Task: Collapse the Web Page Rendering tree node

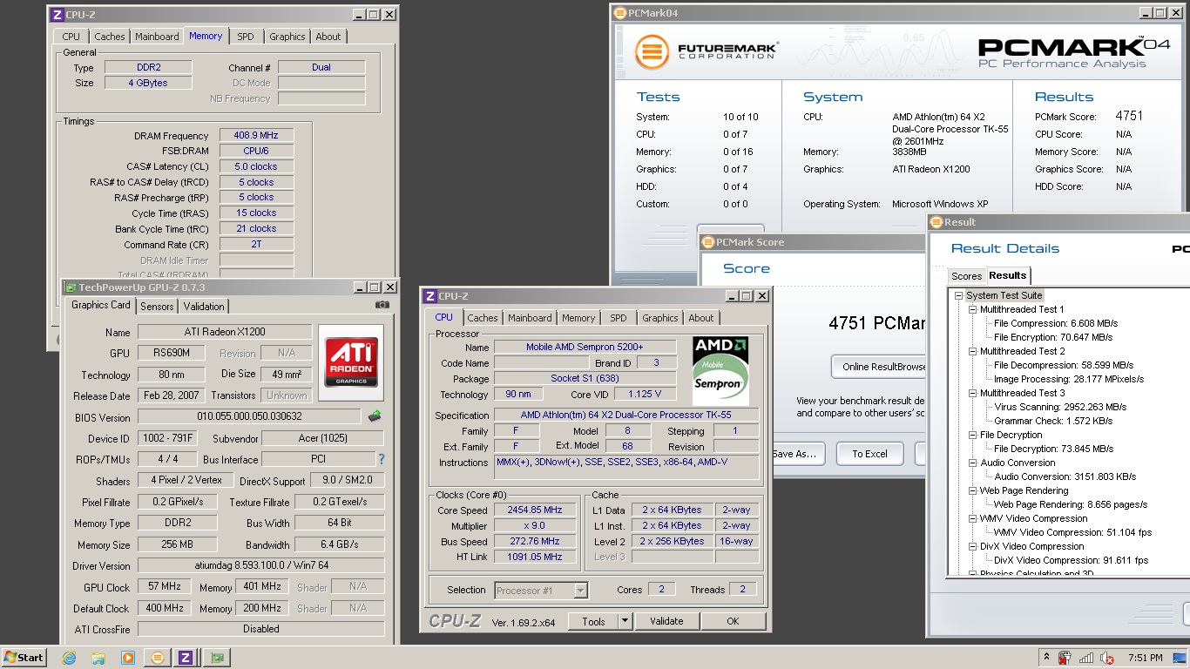Action: pyautogui.click(x=973, y=490)
